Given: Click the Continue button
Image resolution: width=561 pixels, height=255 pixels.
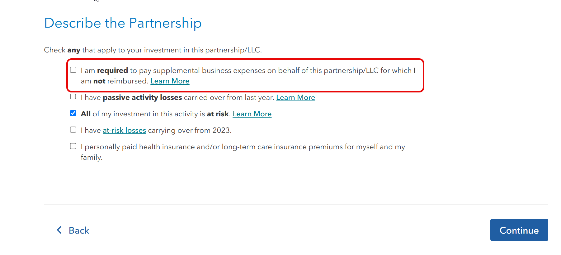Looking at the screenshot, I should [519, 230].
